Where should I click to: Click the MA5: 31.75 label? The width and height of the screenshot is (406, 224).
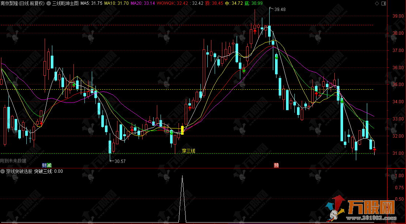[x=91, y=3]
